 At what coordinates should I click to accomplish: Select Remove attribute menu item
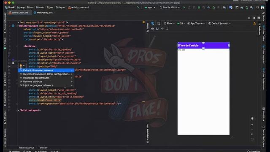tap(46, 81)
